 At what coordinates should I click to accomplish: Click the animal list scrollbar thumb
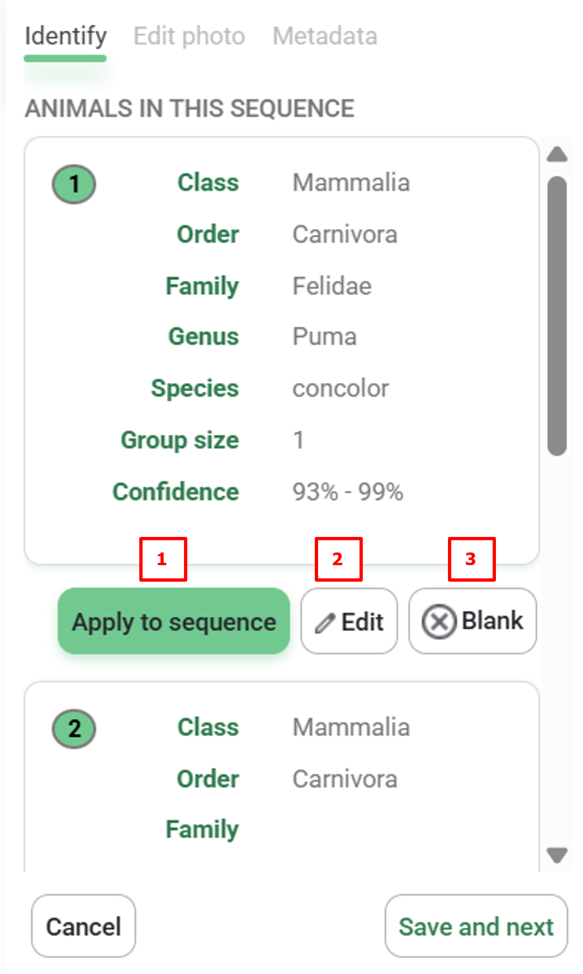(557, 316)
